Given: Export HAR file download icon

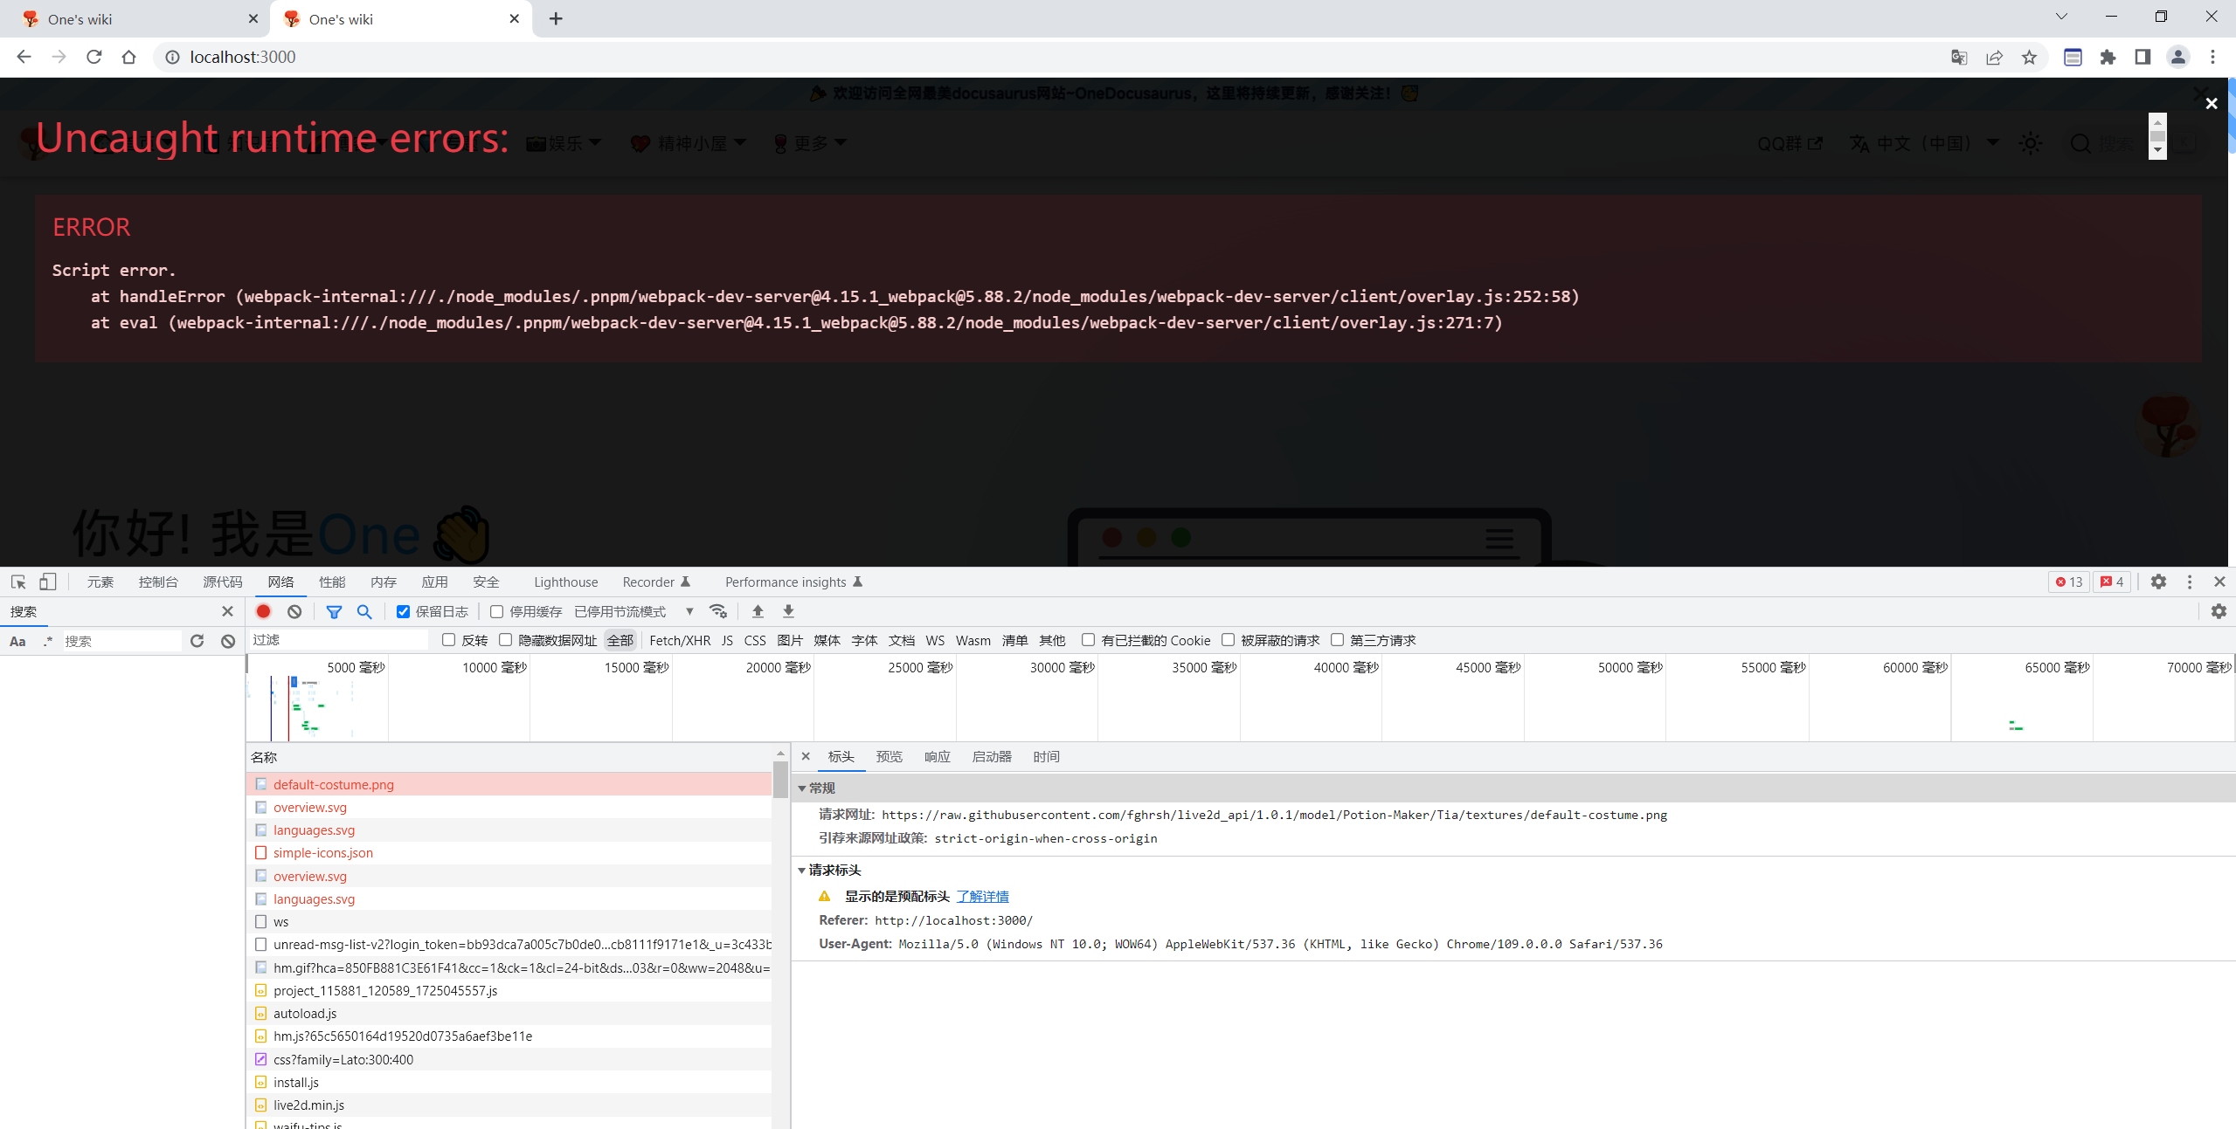Looking at the screenshot, I should [x=788, y=611].
